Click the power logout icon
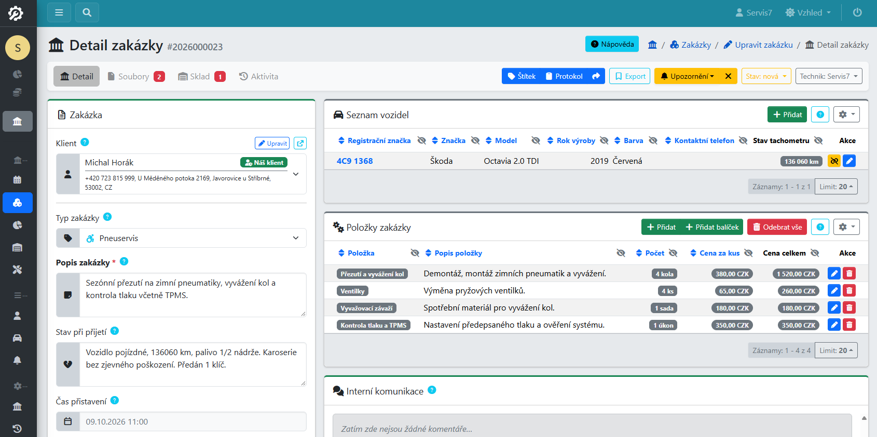 tap(857, 12)
